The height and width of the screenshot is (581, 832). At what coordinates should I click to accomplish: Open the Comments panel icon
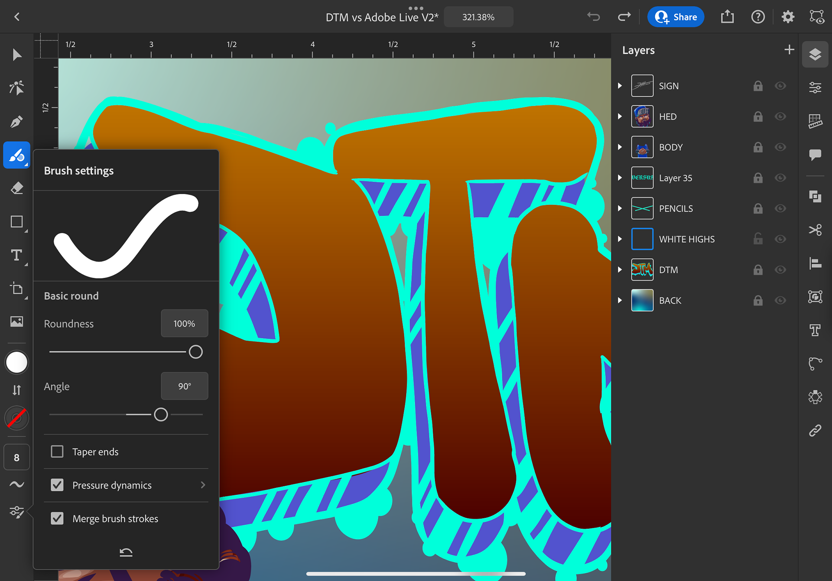pos(815,155)
